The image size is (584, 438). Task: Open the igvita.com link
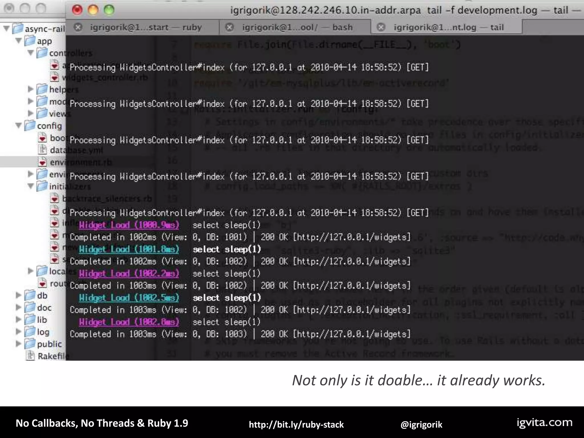(x=545, y=423)
